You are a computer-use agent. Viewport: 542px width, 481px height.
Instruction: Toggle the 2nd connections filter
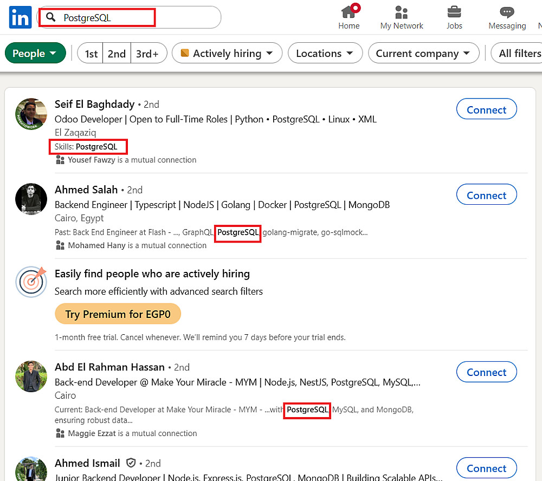(x=117, y=53)
